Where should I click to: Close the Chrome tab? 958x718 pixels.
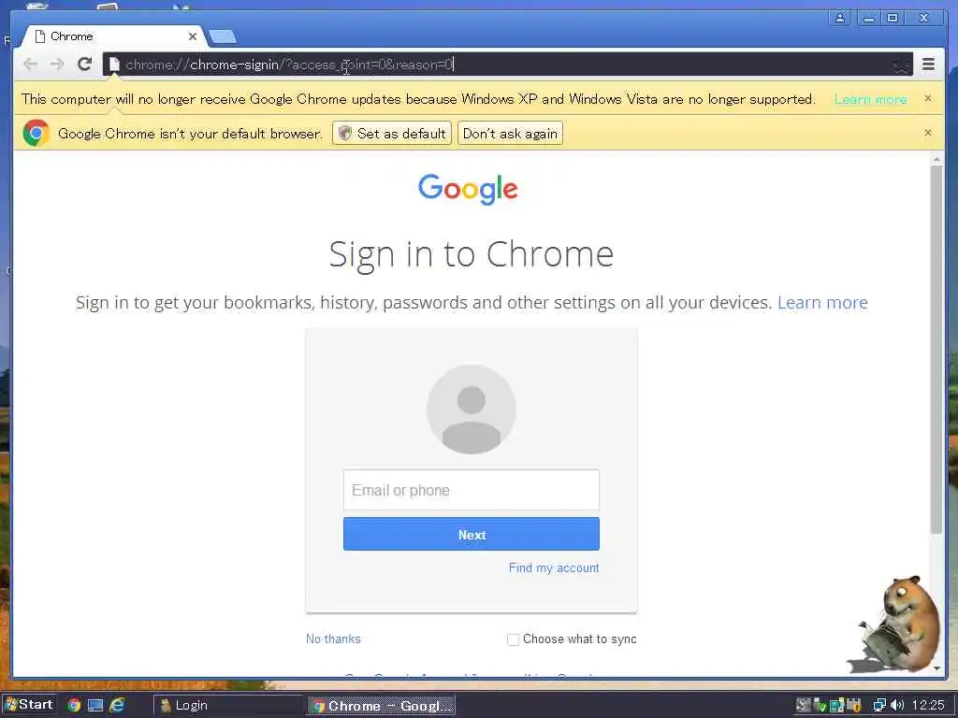(193, 36)
